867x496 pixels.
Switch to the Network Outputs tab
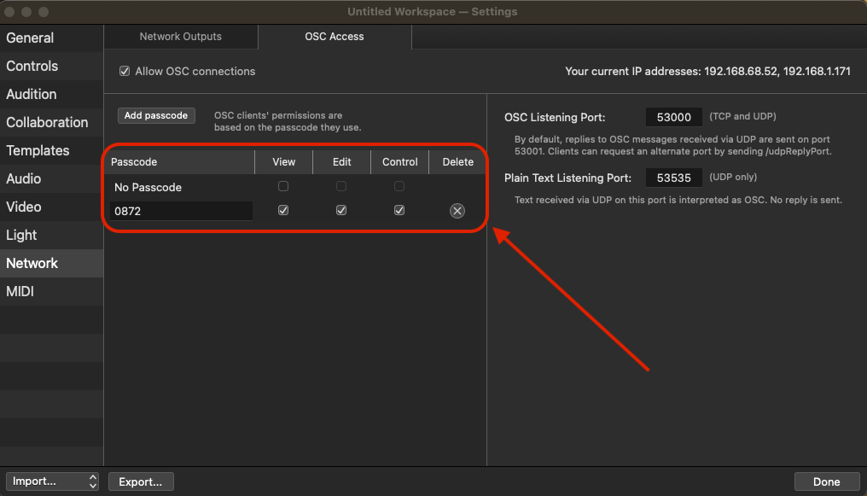click(x=180, y=37)
